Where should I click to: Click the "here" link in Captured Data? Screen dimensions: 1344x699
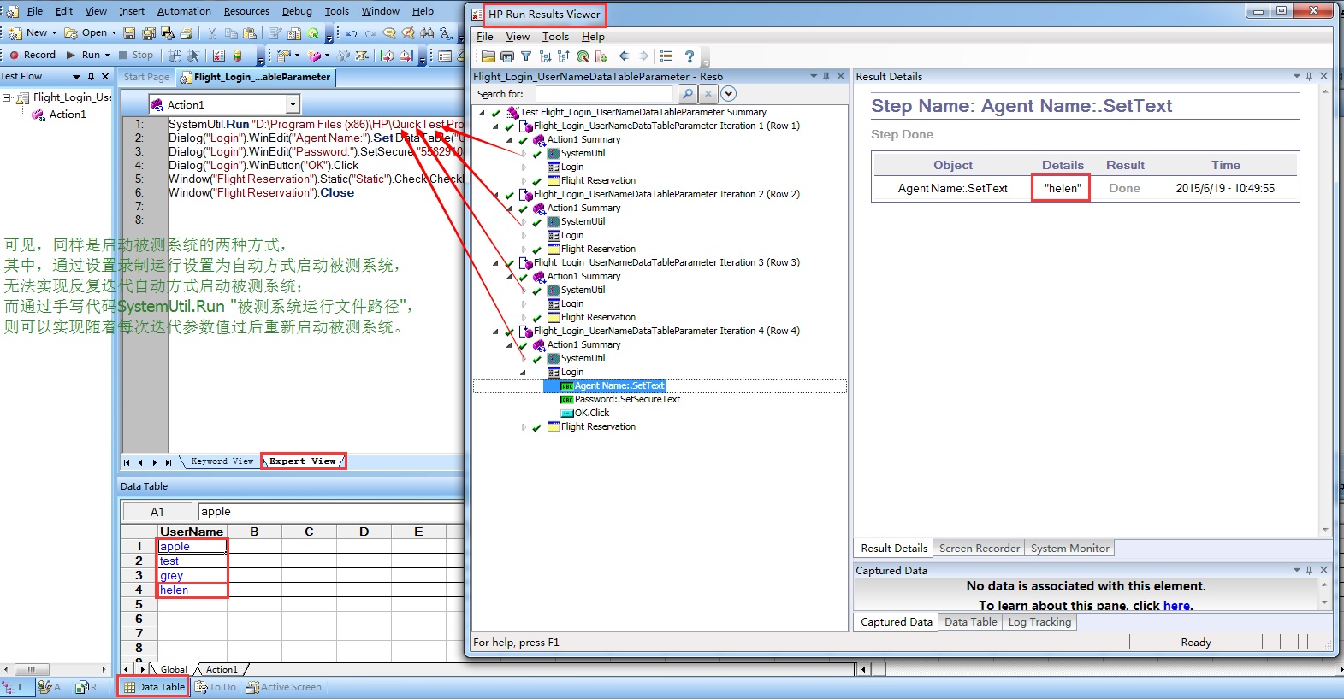click(x=1175, y=605)
